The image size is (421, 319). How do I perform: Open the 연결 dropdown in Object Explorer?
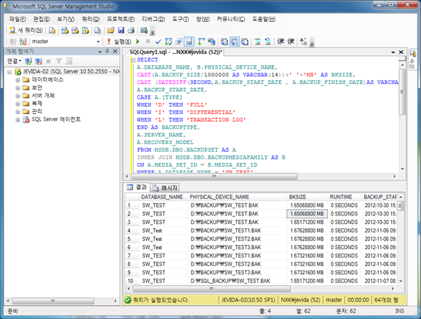coord(14,62)
